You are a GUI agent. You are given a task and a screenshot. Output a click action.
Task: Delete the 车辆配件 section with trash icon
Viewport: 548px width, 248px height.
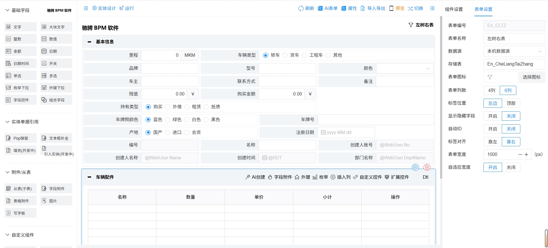pos(427,167)
